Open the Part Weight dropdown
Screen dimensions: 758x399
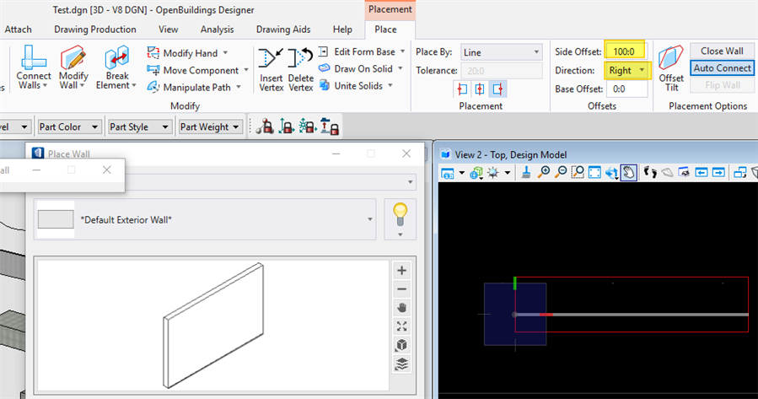tap(210, 127)
